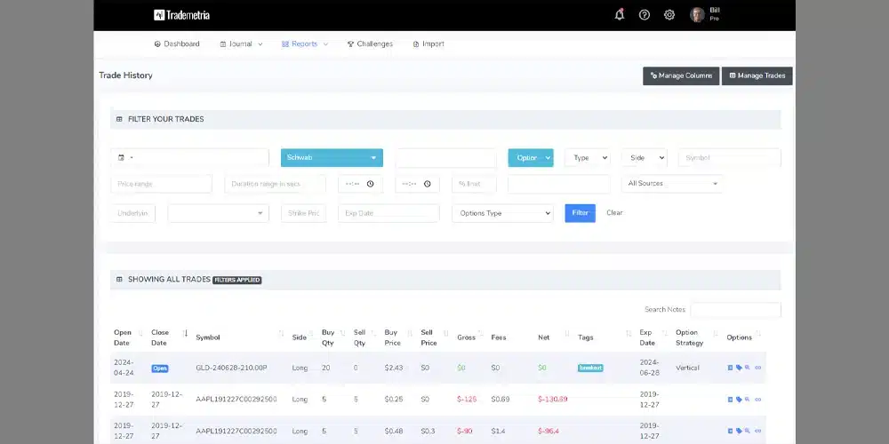Apply the blue Filter button
The width and height of the screenshot is (889, 444).
[580, 213]
